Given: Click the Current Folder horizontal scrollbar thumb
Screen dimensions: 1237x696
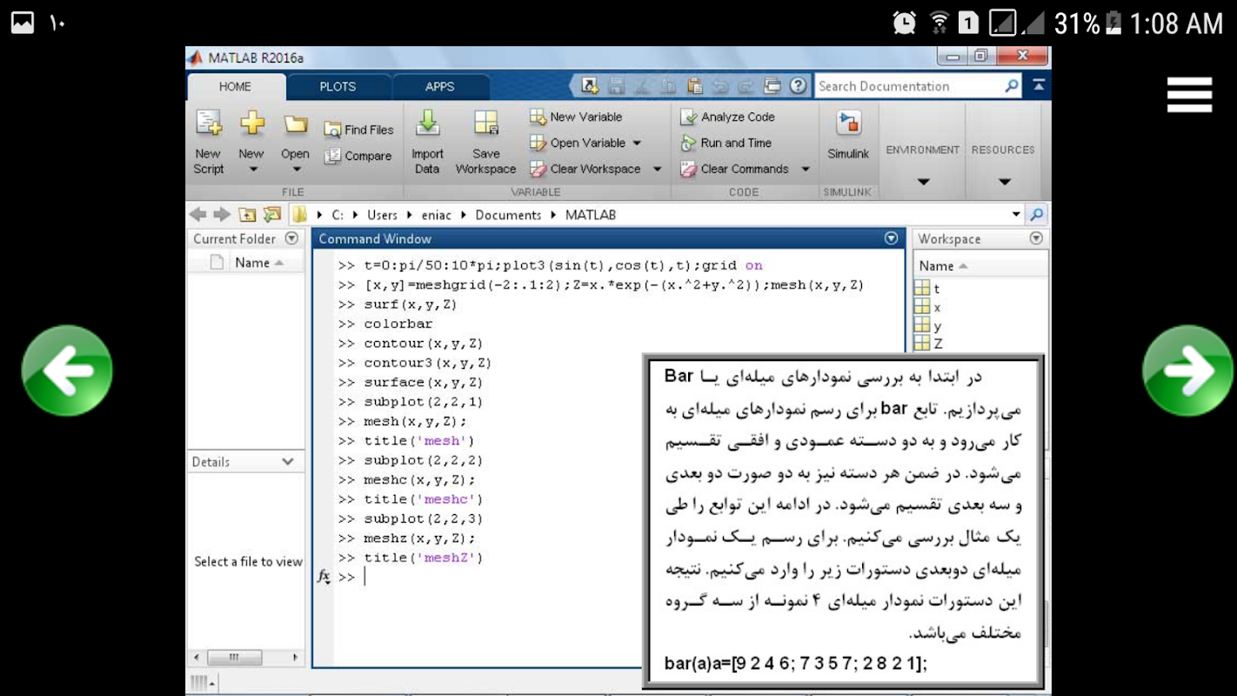Looking at the screenshot, I should (x=234, y=658).
